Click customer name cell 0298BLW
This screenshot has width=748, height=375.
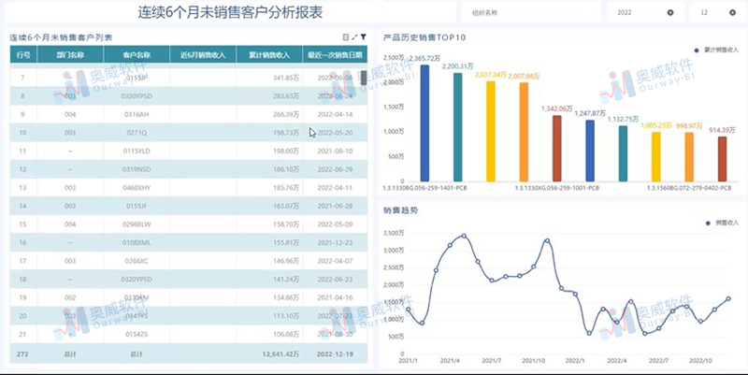[137, 224]
